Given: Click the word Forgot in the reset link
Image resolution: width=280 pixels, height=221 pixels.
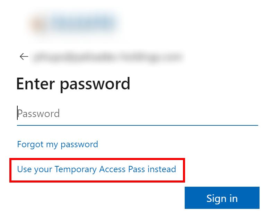Looking at the screenshot, I should 30,144.
